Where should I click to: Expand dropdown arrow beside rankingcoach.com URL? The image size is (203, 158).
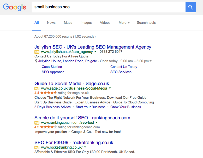(x=97, y=122)
